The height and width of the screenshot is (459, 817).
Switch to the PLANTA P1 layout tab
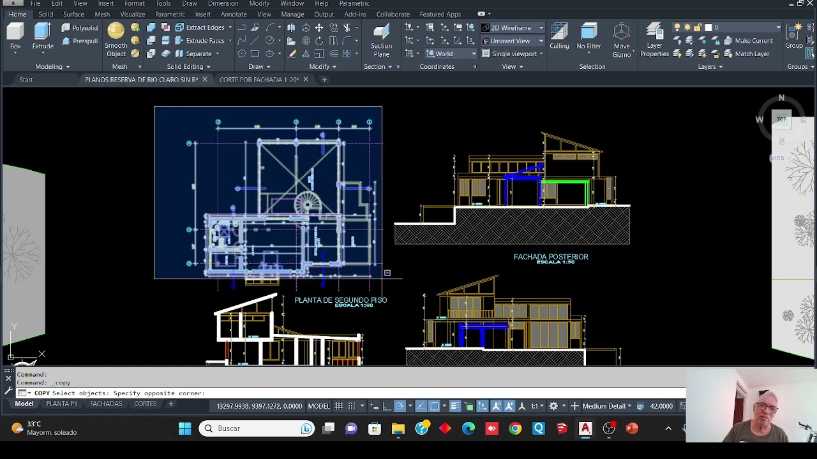[x=61, y=404]
